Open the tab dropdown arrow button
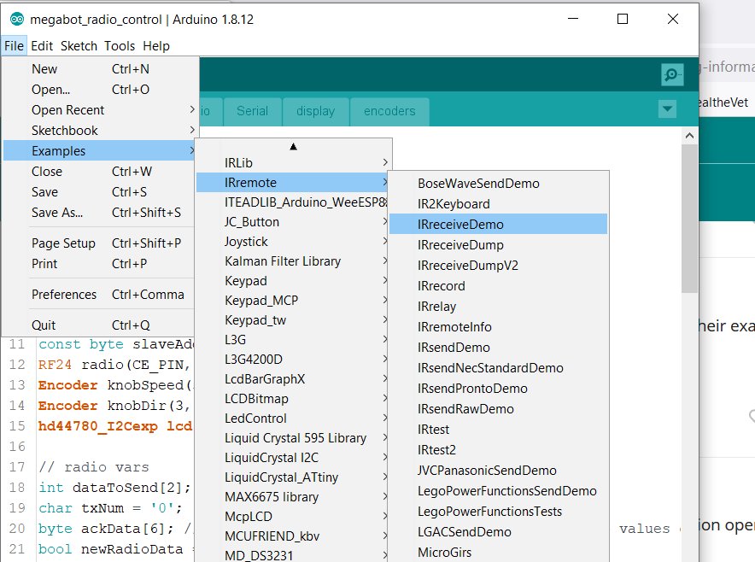 click(668, 108)
